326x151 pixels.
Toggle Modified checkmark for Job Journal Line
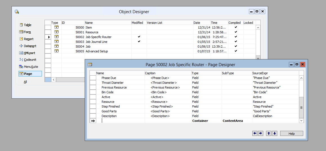point(139,41)
